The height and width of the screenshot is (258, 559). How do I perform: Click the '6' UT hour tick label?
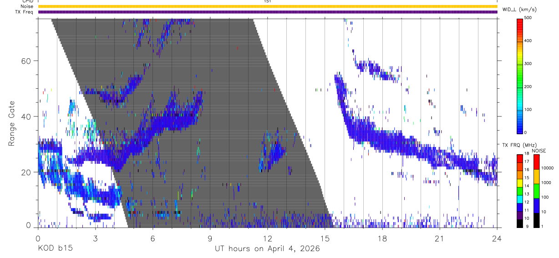pyautogui.click(x=153, y=238)
